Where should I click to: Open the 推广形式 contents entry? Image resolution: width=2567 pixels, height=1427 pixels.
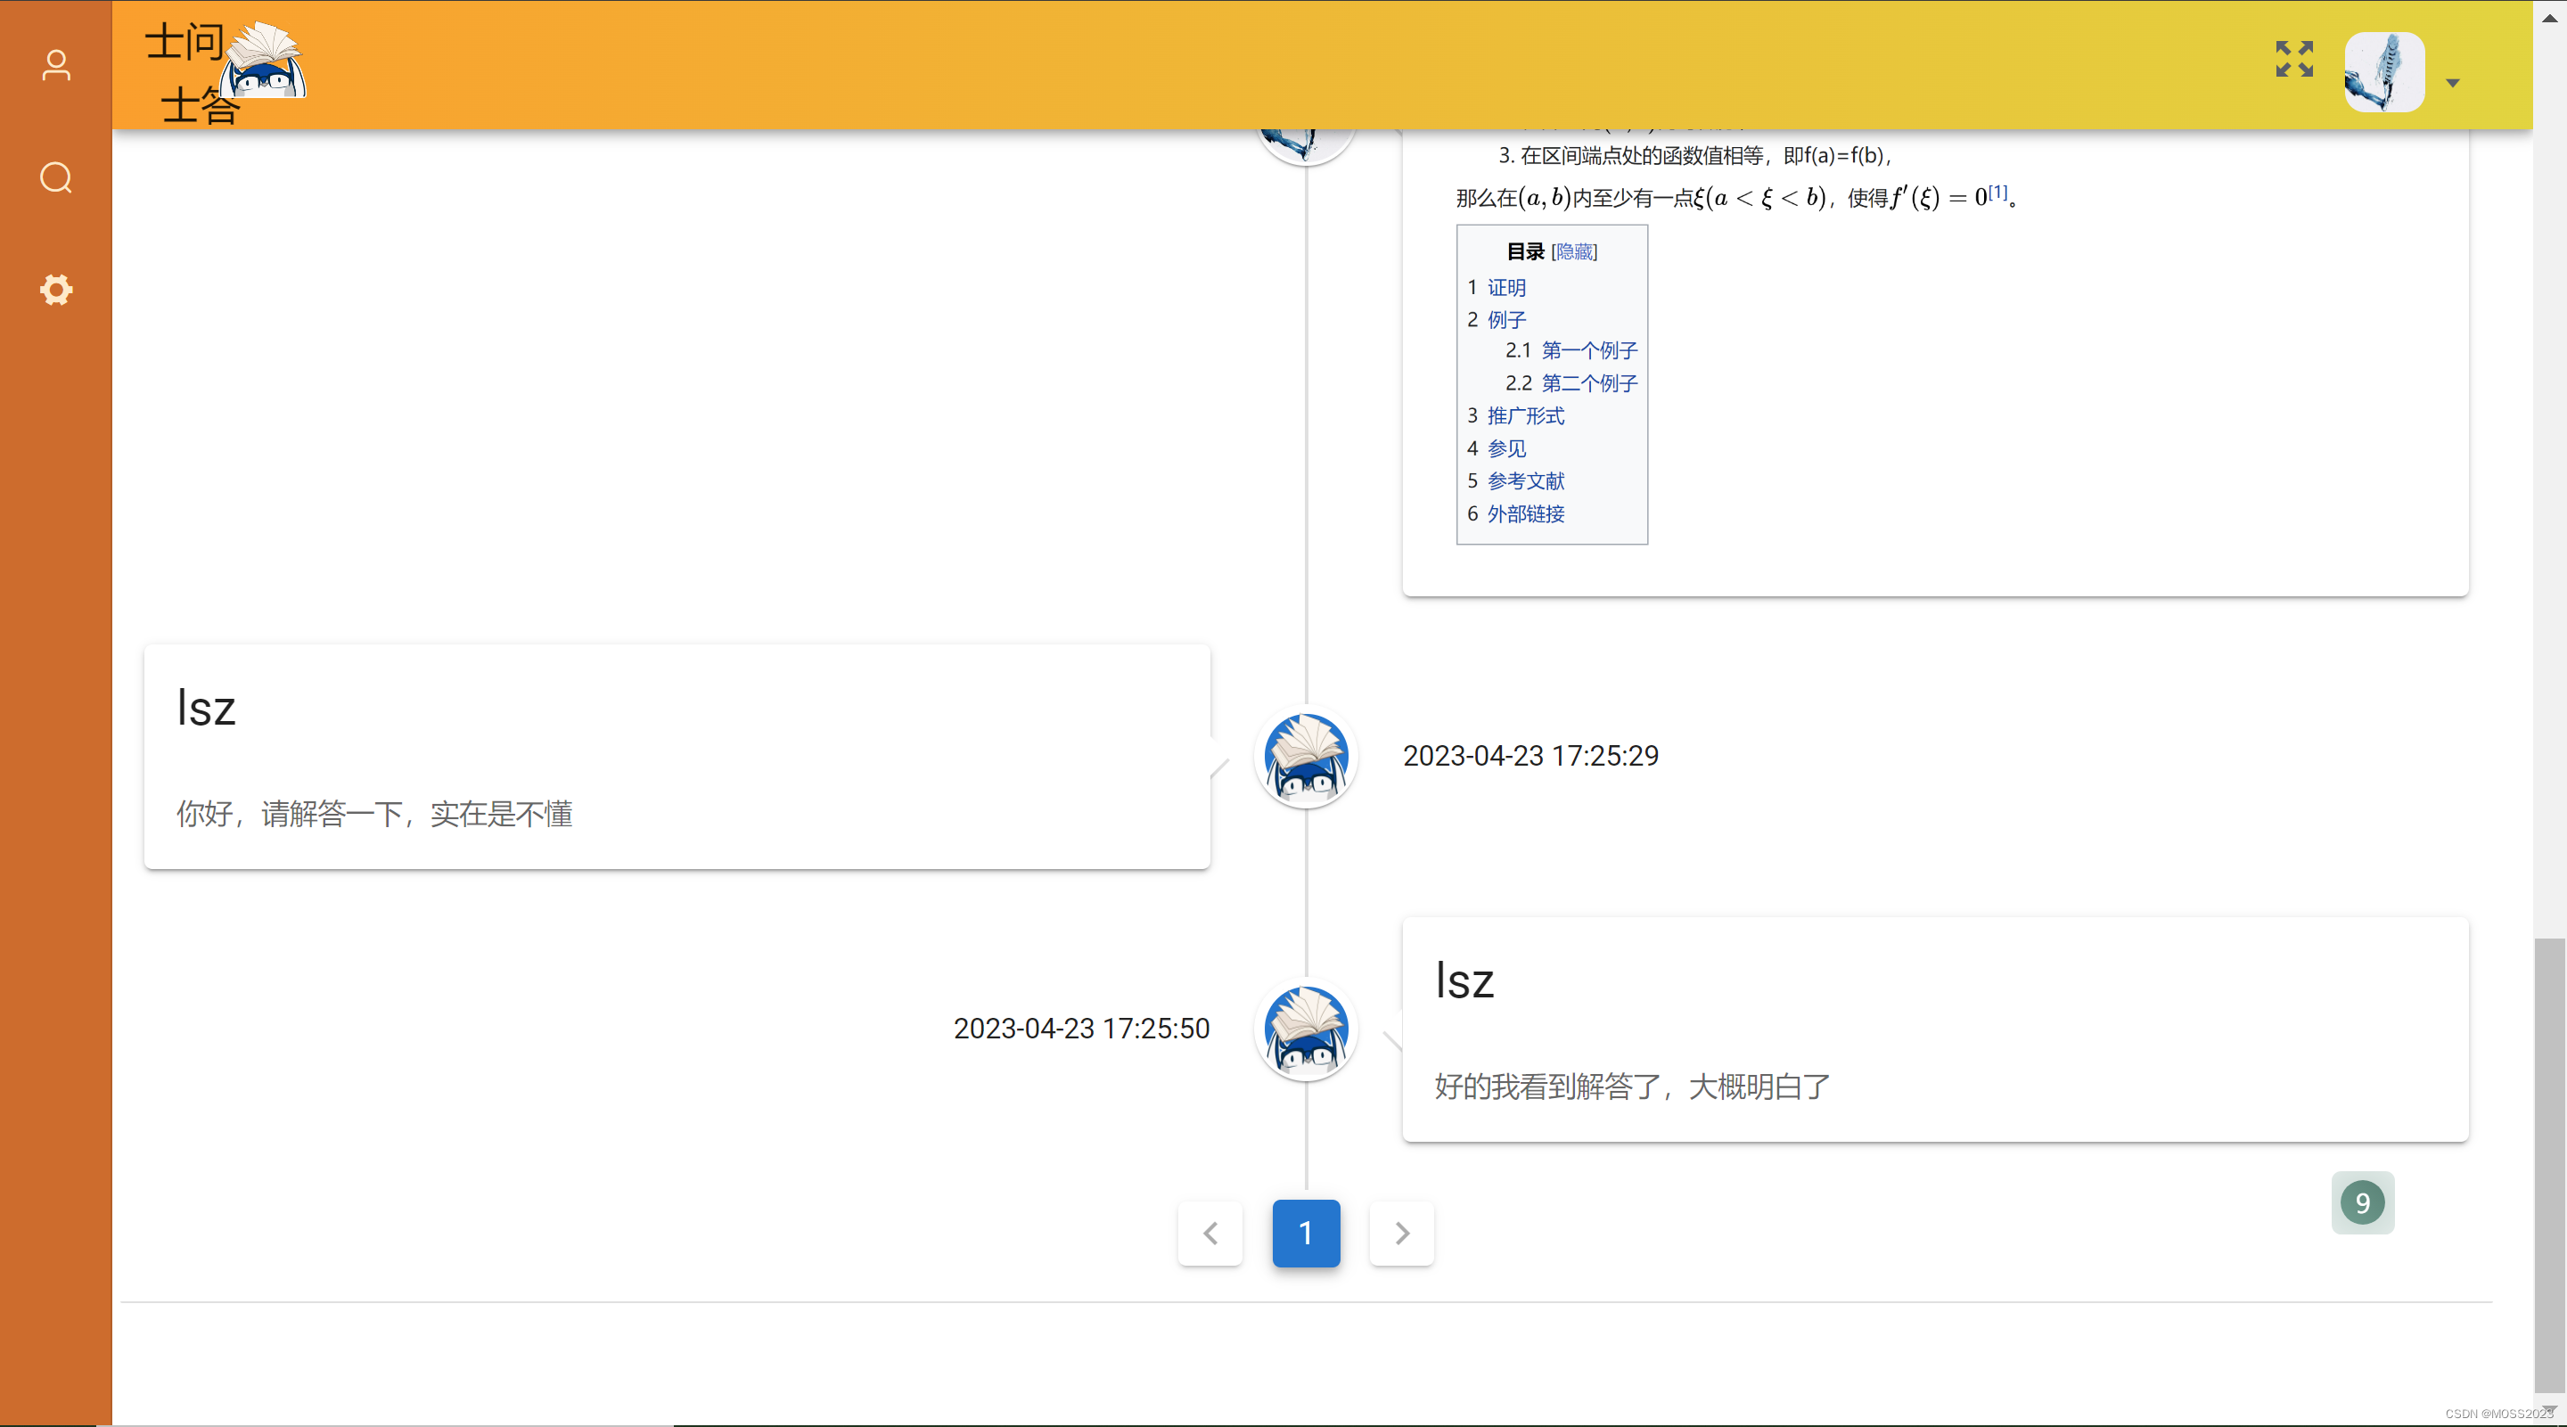pyautogui.click(x=1525, y=415)
